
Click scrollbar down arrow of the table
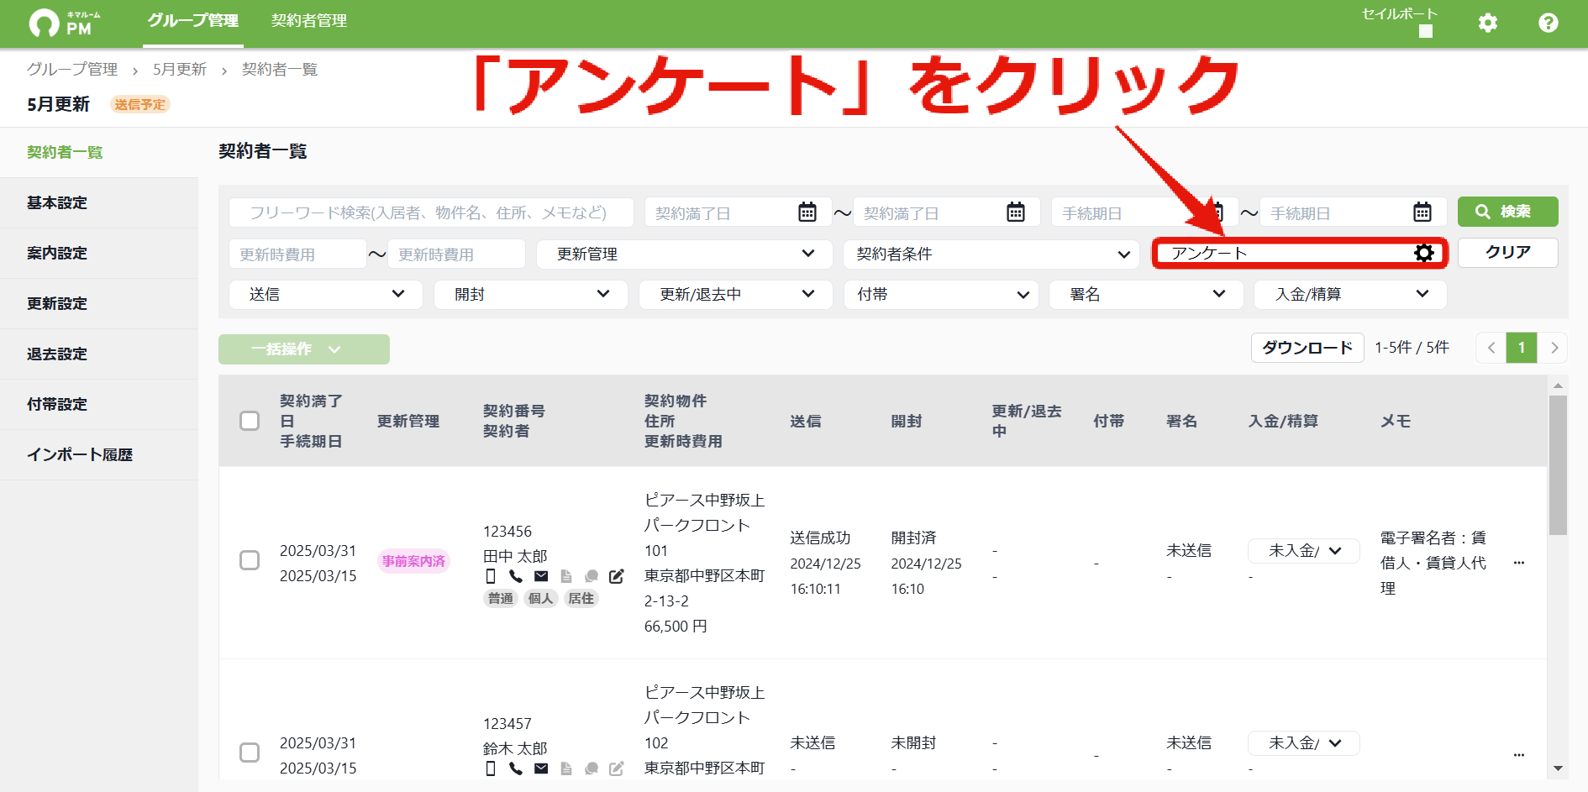click(1558, 768)
